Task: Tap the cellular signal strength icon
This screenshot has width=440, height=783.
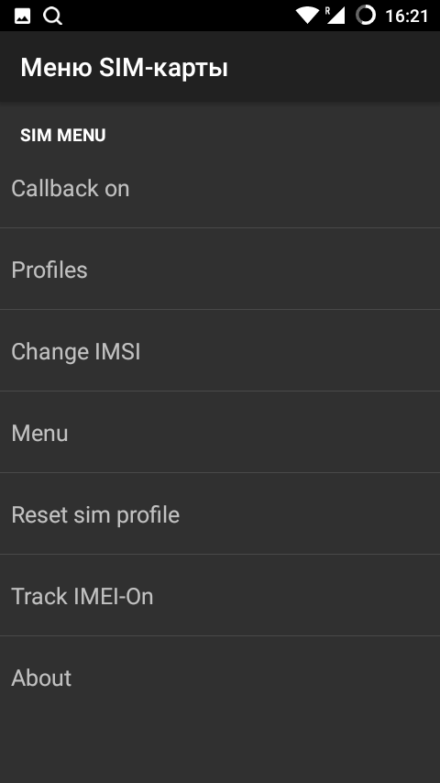Action: pos(336,16)
